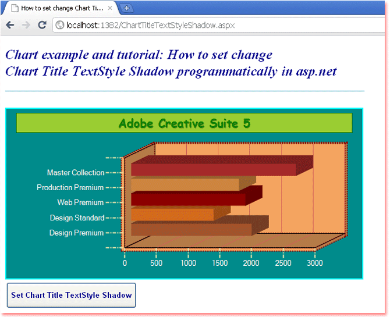Go back with the browser back arrow
This screenshot has width=390, height=317.
click(x=10, y=25)
